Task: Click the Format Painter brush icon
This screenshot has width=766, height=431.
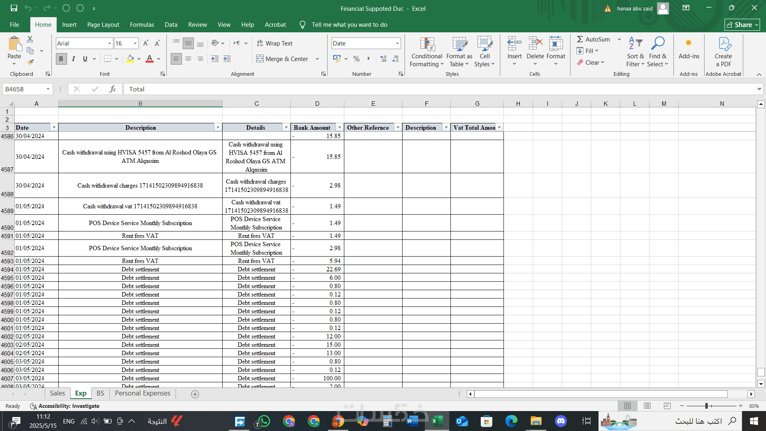Action: 30,62
